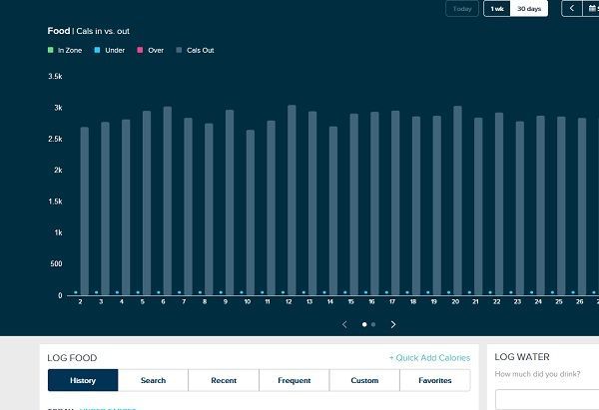
Task: Click the In Zone green legend swatch
Action: pos(51,50)
